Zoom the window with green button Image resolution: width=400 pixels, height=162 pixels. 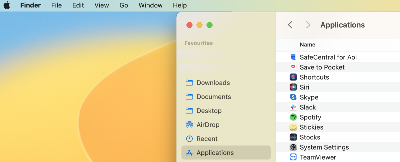click(210, 25)
